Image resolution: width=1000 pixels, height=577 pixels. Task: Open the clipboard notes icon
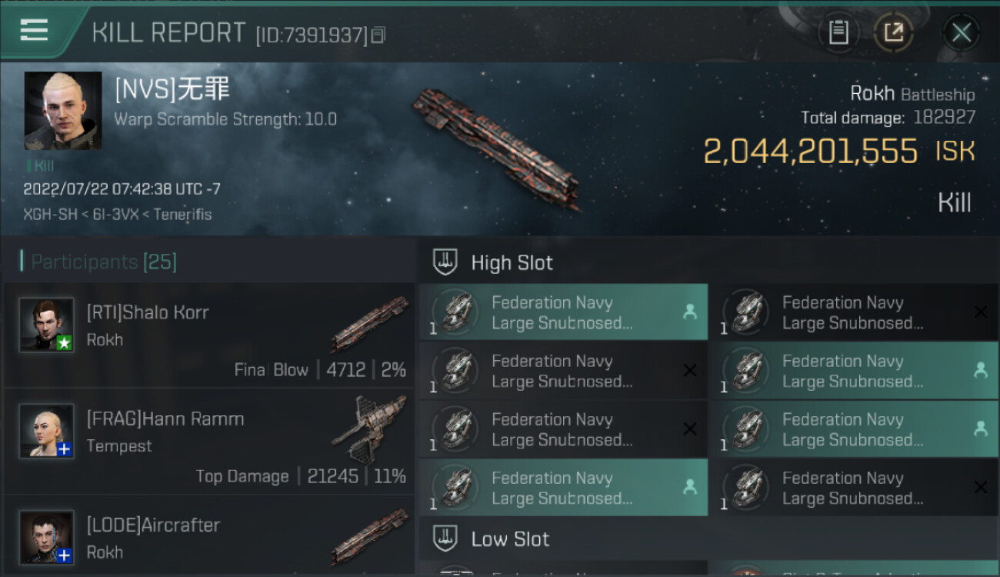point(838,32)
